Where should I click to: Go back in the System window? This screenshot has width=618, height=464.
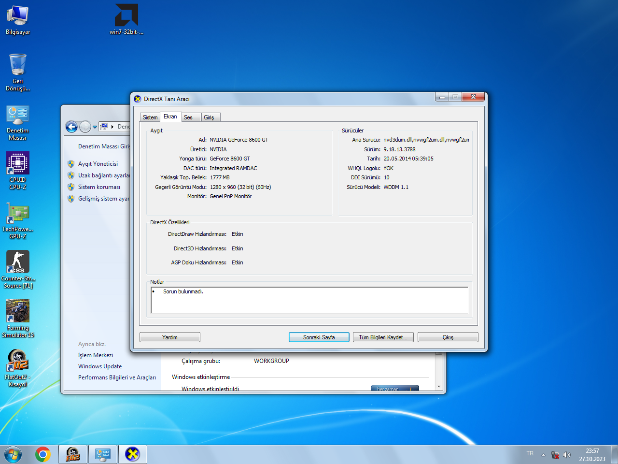click(x=71, y=127)
